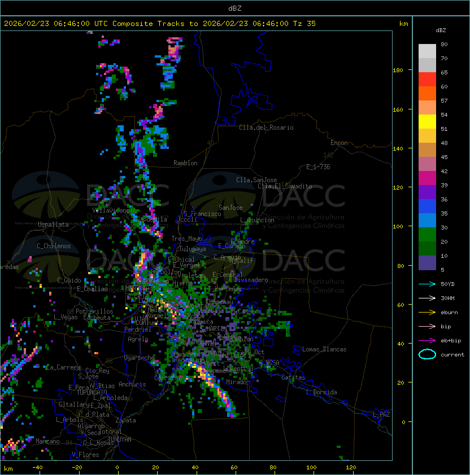The height and width of the screenshot is (475, 470).
Task: Click the 'Zapata' map label
Action: click(x=125, y=420)
